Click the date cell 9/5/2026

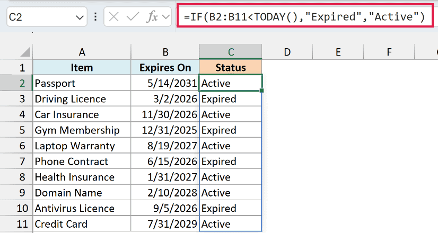coord(165,208)
